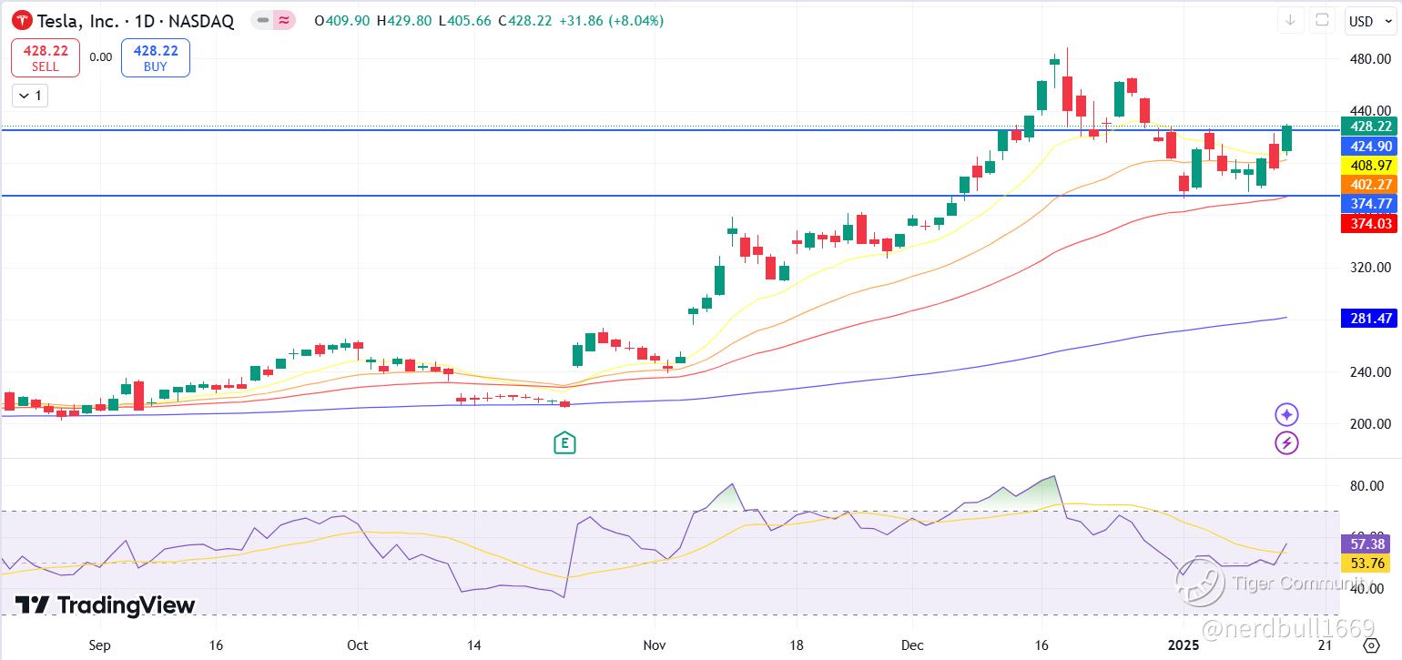Select the blue 374.77 price line label
1402x660 pixels.
click(1368, 204)
